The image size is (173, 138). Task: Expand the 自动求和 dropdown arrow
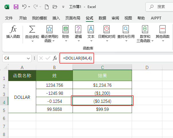coord(32,41)
